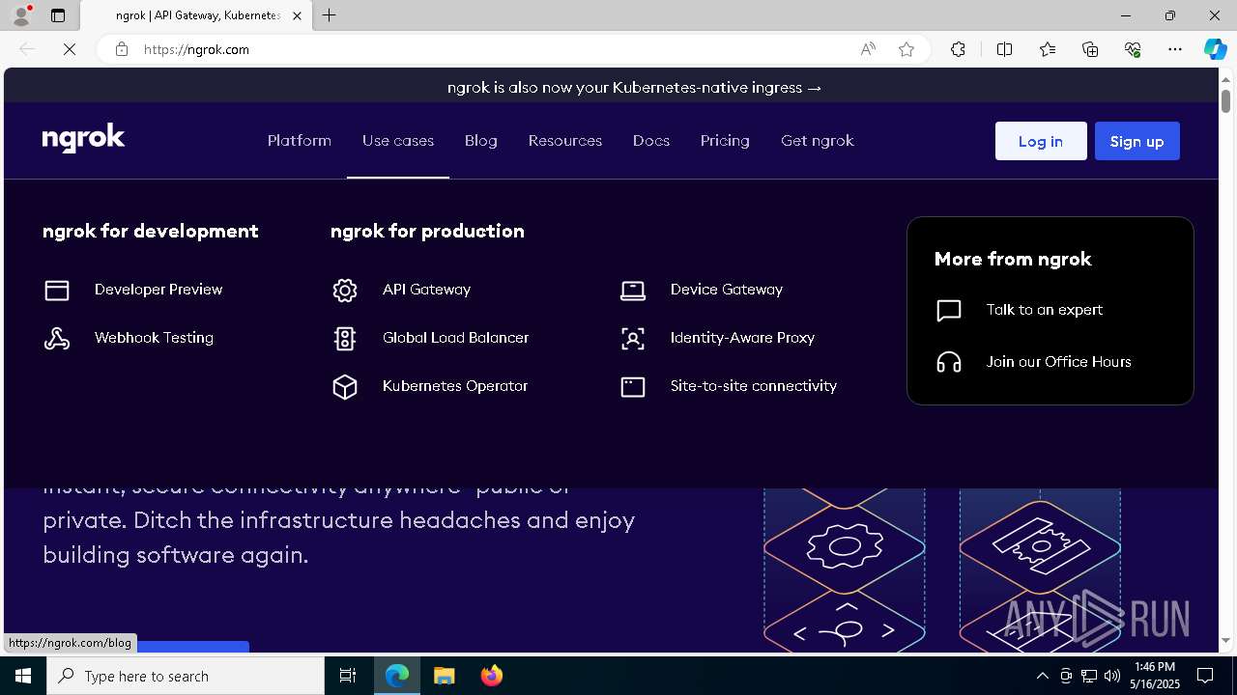Open Webhook Testing link
Image resolution: width=1237 pixels, height=695 pixels.
[x=154, y=338]
